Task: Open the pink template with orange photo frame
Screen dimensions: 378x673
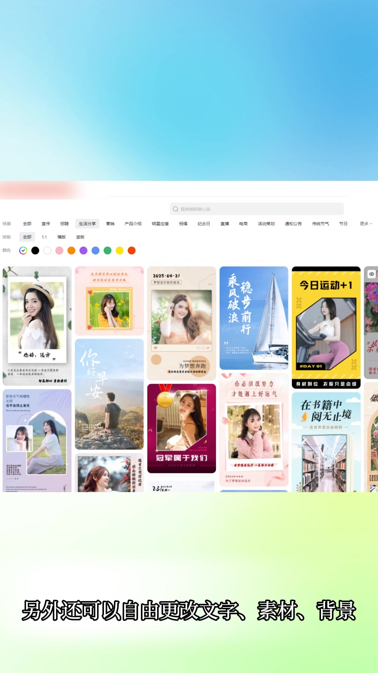Action: click(109, 301)
